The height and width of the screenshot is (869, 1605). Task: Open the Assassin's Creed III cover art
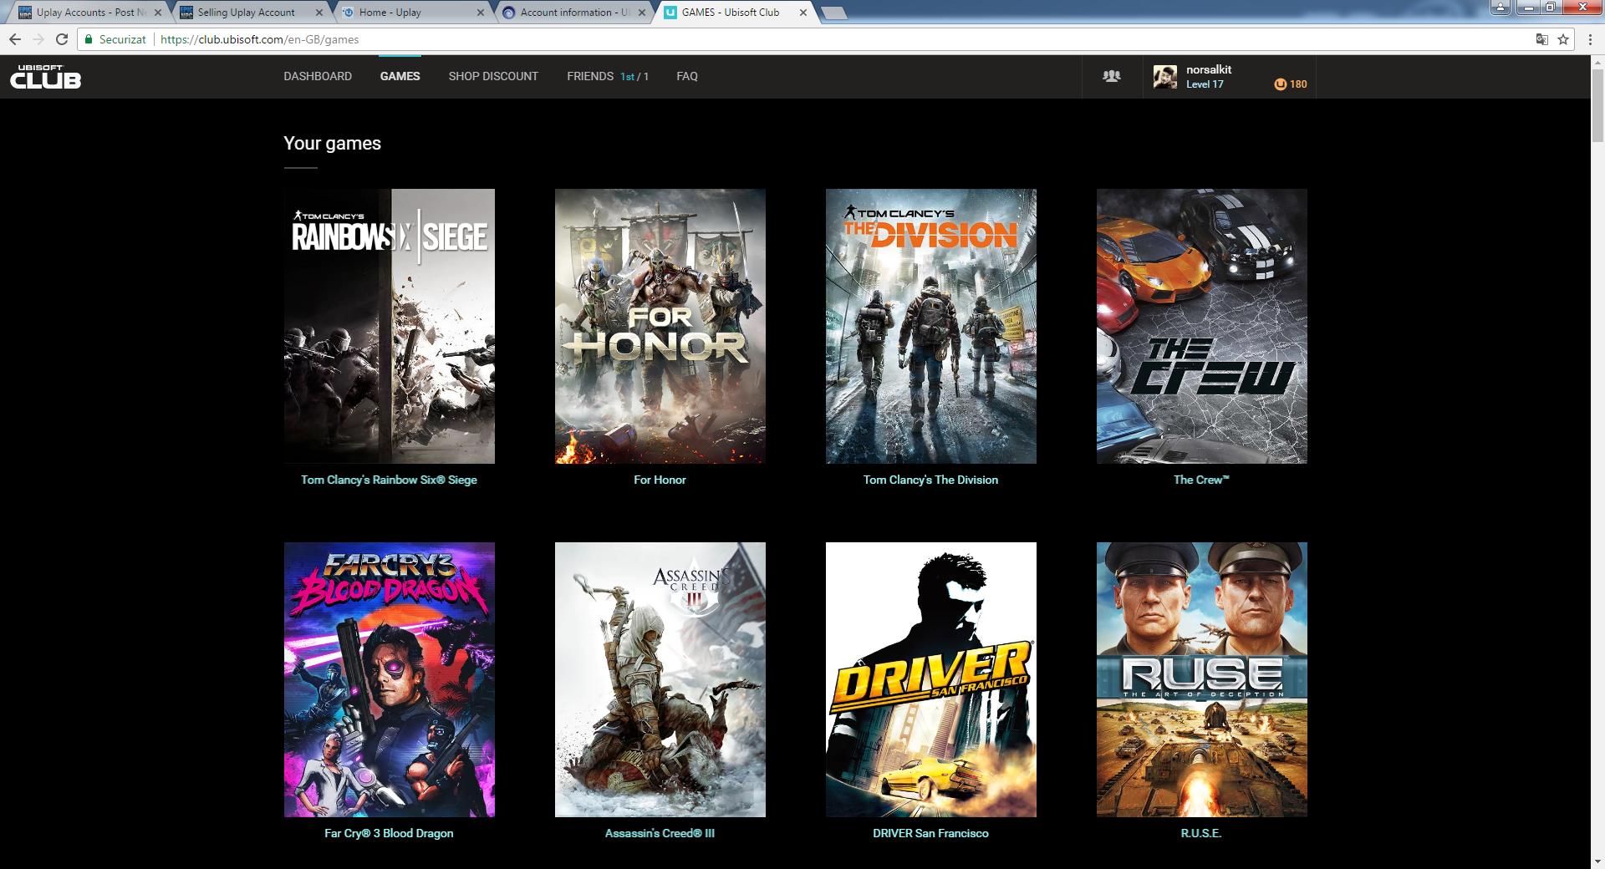coord(660,679)
